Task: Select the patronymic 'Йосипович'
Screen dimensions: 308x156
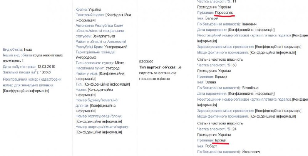Action: (251, 152)
